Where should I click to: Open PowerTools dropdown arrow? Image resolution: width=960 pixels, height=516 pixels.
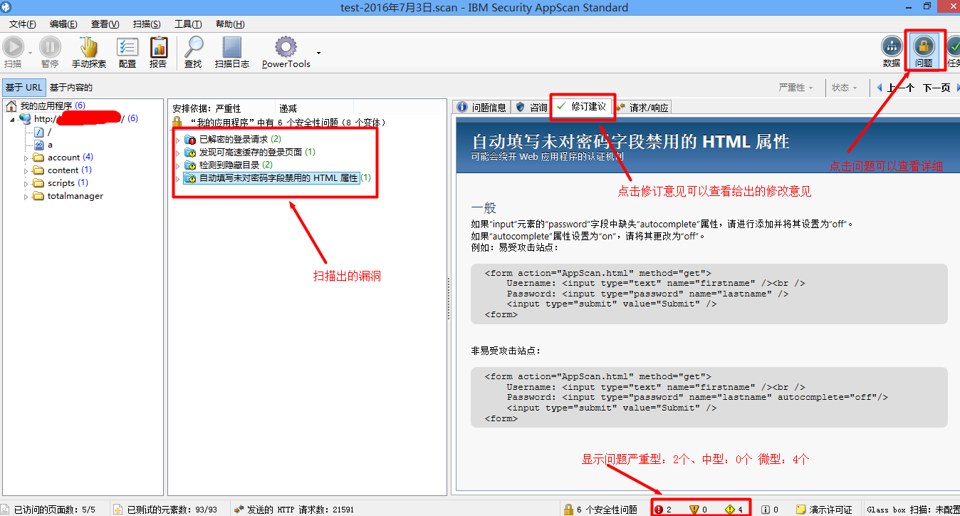[x=318, y=52]
